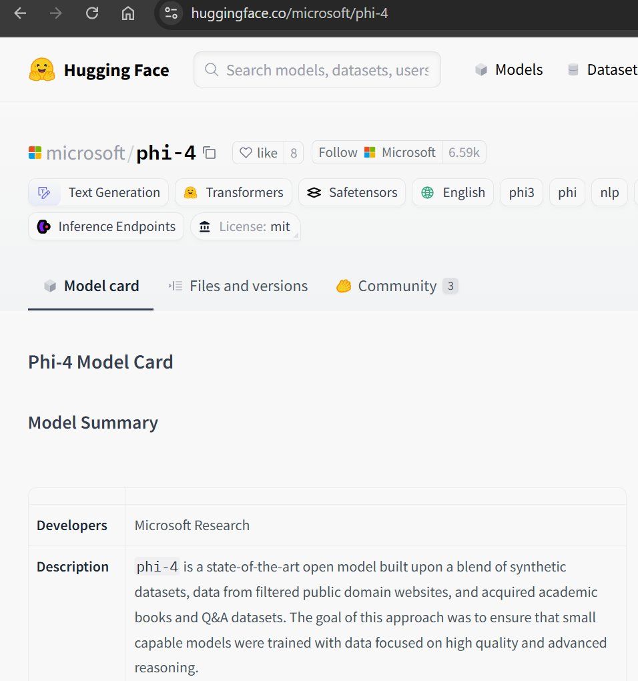The width and height of the screenshot is (638, 681).
Task: Open the Community tab
Action: [396, 286]
